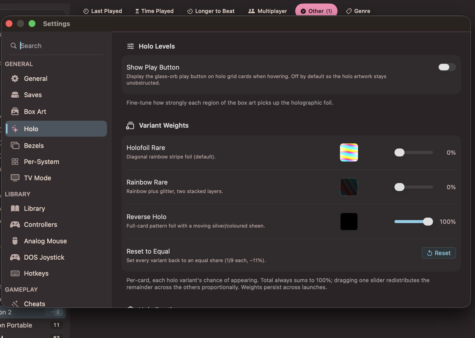Screen dimensions: 475x338
Task: Click the Saves drive icon
Action: (15, 95)
